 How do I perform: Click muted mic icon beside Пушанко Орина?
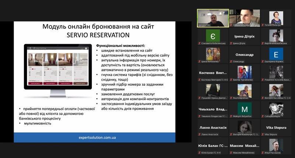click(x=199, y=98)
